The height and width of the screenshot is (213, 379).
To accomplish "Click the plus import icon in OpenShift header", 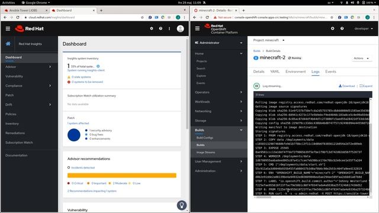I will point(333,28).
